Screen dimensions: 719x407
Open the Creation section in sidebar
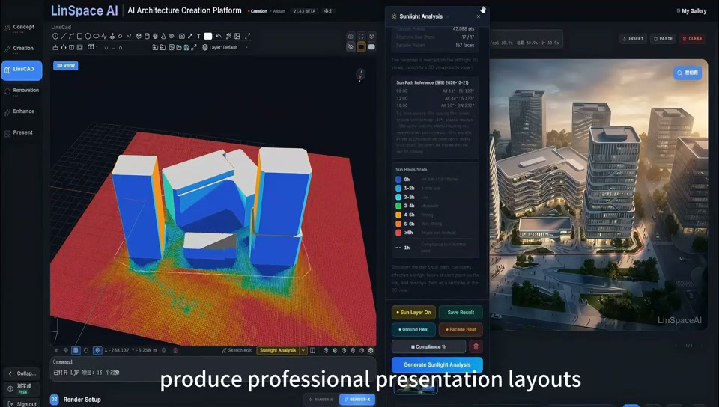point(22,49)
